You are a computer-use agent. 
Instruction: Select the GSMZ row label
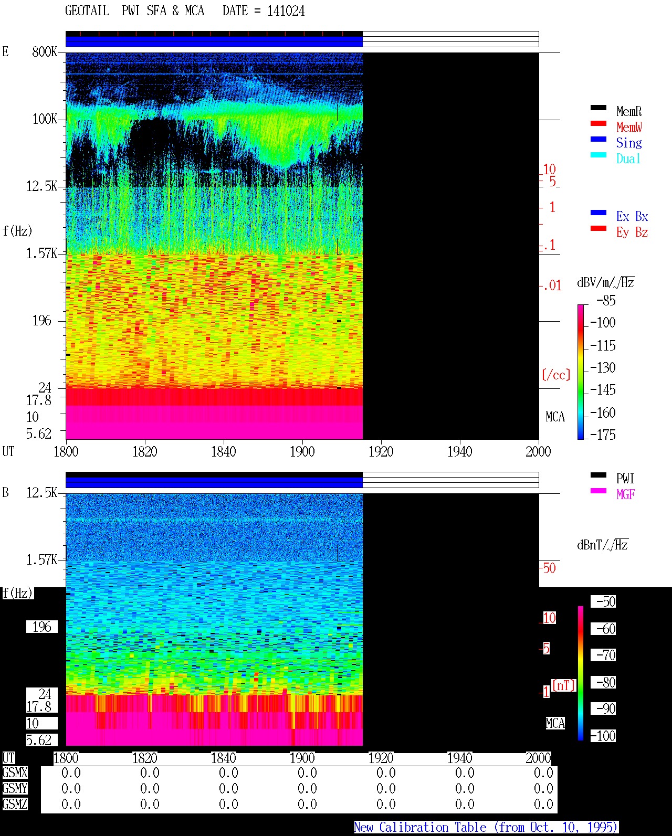(15, 804)
